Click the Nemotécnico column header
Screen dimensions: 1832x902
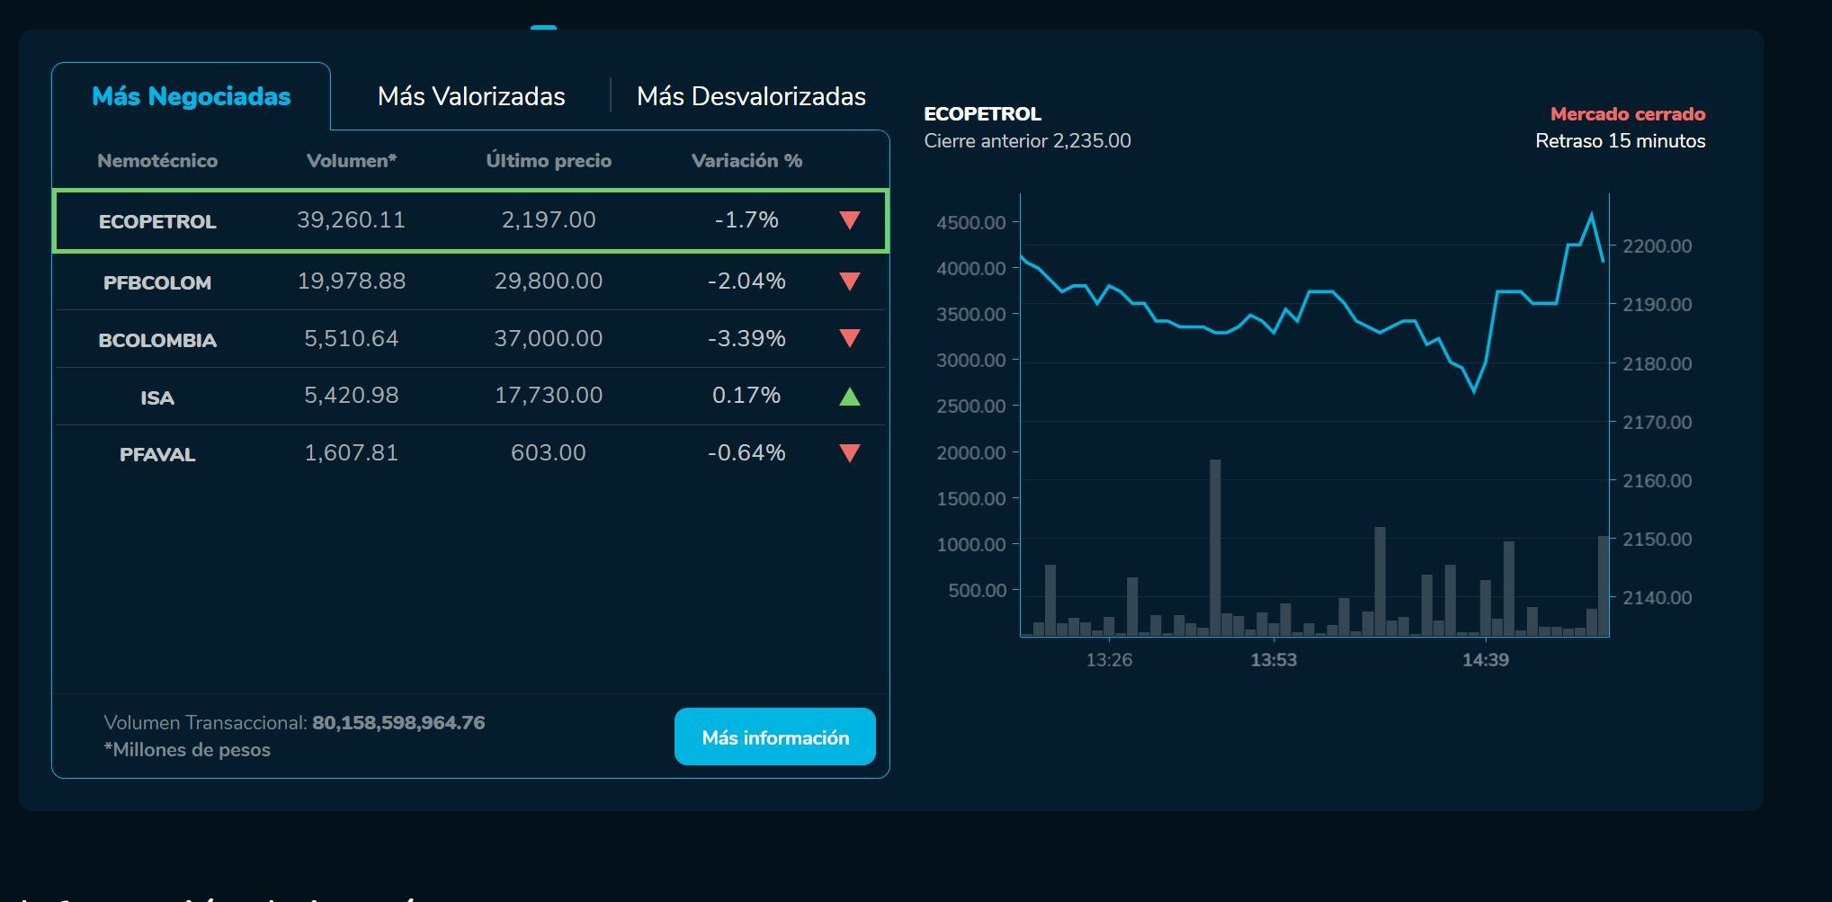[x=157, y=161]
